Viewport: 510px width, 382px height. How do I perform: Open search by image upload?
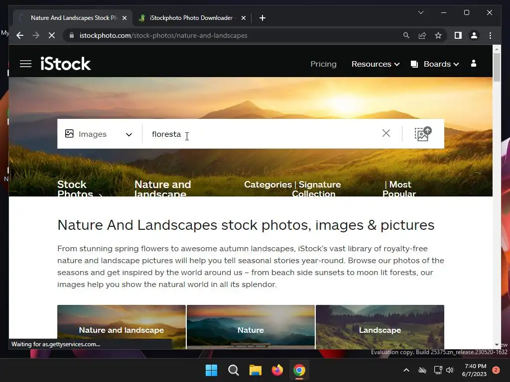pos(423,134)
